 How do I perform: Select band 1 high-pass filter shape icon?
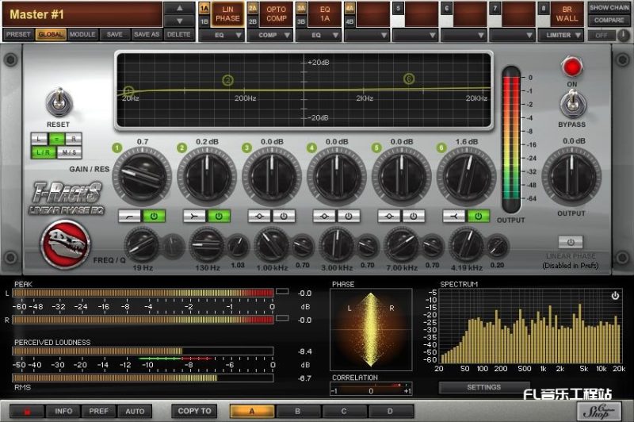(x=131, y=216)
